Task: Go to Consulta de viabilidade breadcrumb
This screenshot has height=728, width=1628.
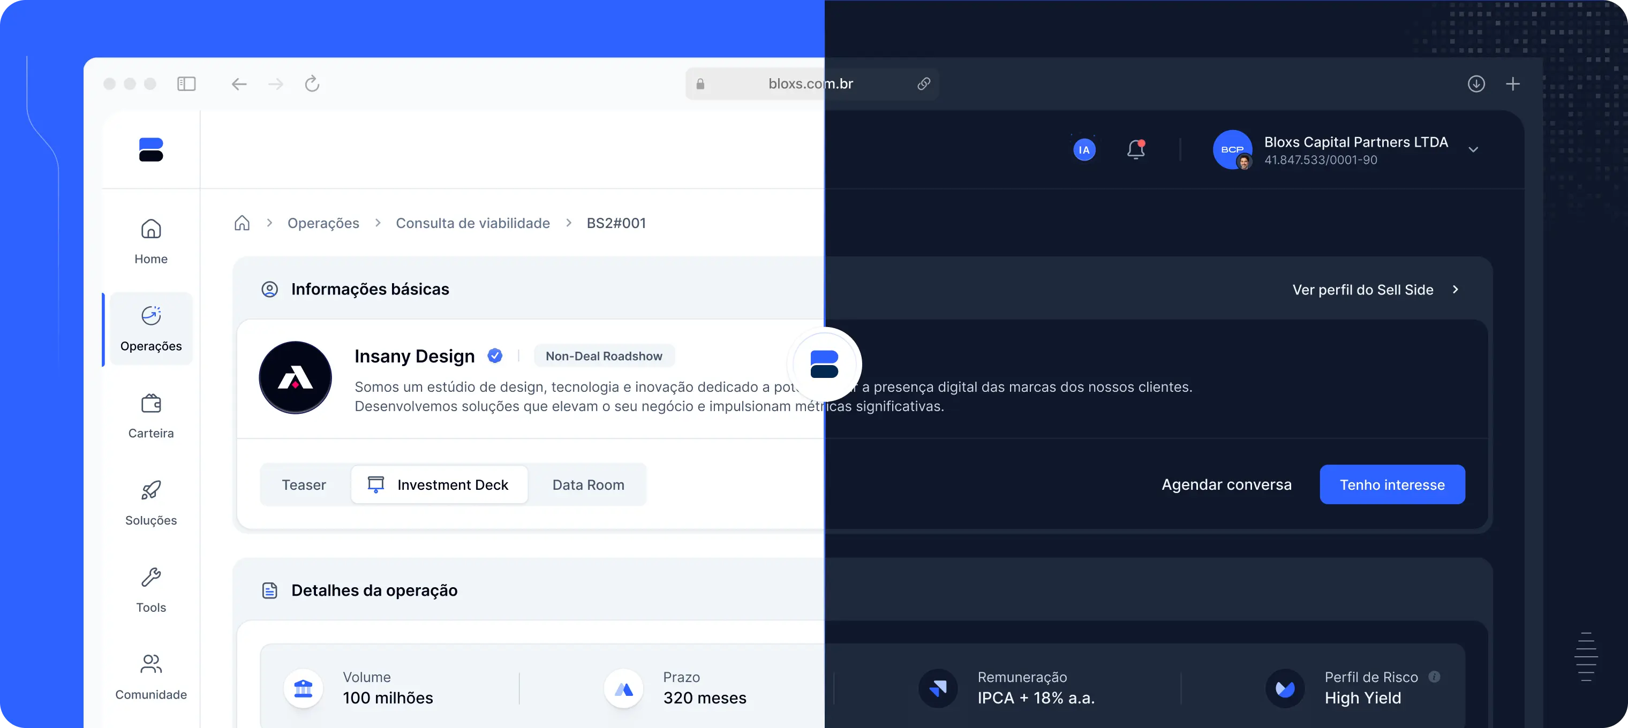Action: [473, 223]
